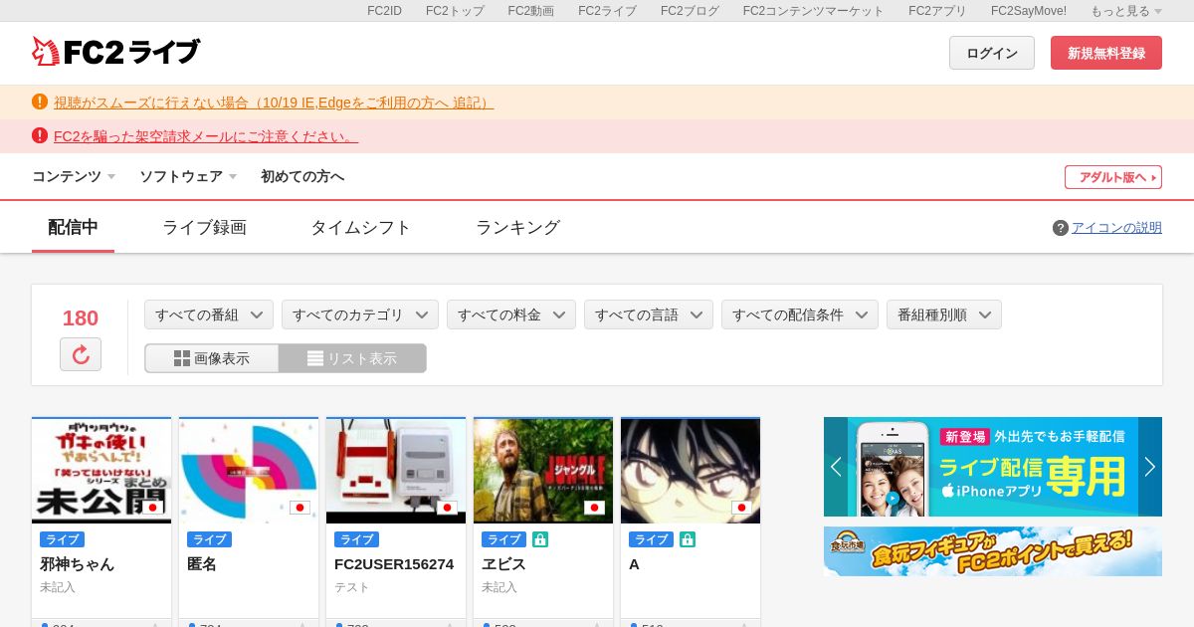Click banner next arrow

click(1150, 467)
